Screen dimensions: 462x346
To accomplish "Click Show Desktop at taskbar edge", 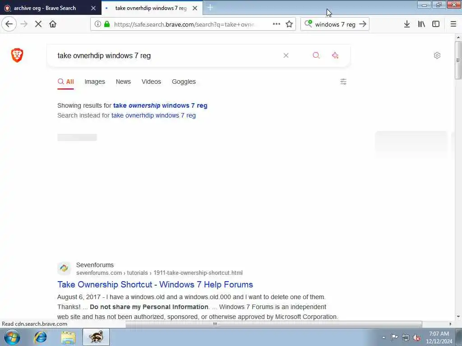I will 458,337.
